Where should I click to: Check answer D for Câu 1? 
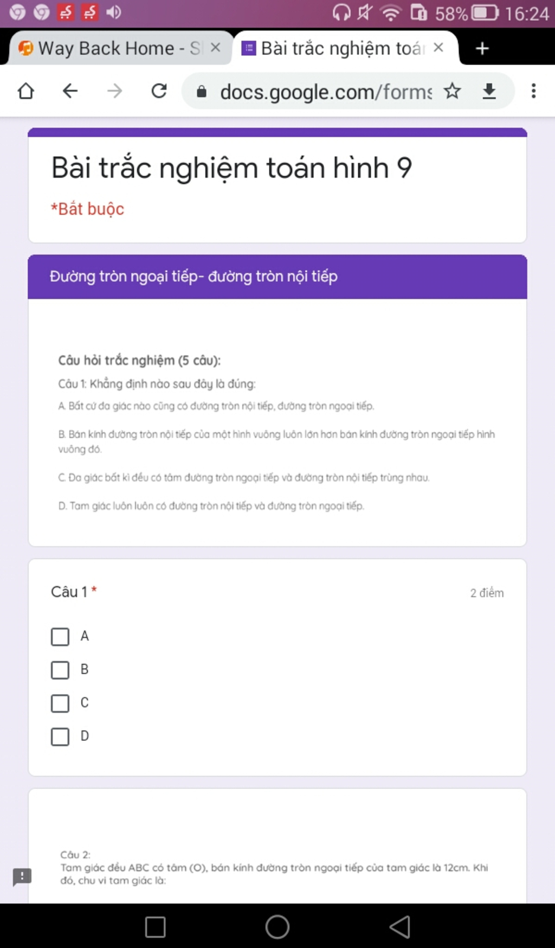60,736
